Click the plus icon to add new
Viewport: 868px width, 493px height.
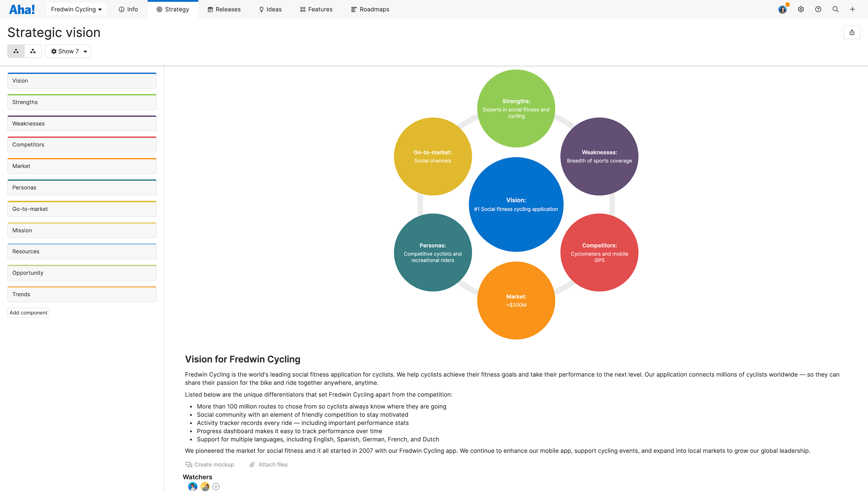pos(853,9)
